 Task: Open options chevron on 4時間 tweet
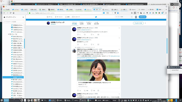pos(119,28)
